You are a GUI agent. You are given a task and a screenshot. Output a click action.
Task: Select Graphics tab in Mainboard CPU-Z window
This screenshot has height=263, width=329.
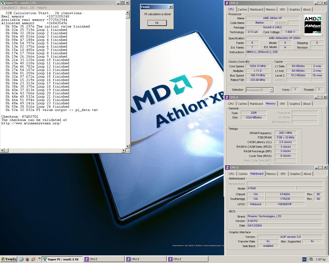click(x=295, y=174)
